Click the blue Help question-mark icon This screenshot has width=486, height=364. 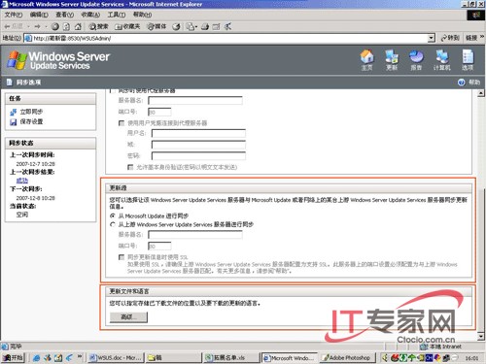point(462,83)
